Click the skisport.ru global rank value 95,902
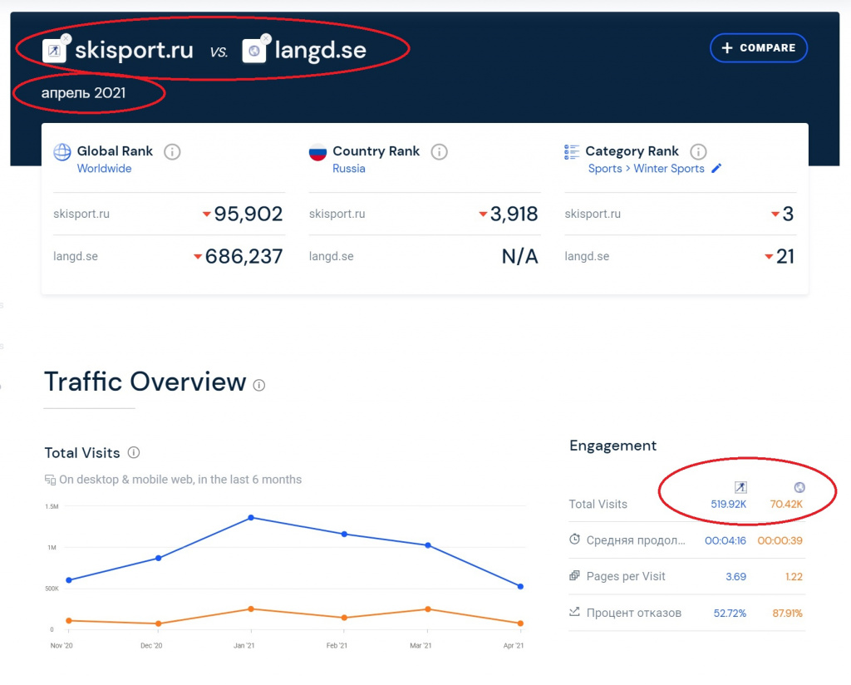The image size is (851, 685). click(248, 214)
